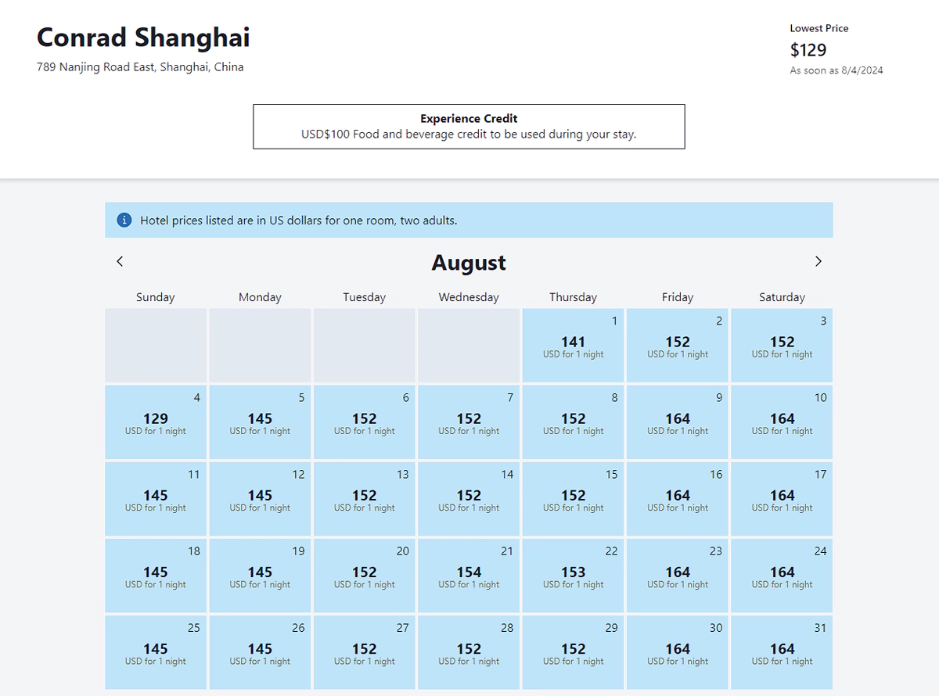Advance to next month with right arrow
Viewport: 939px width, 696px height.
point(818,262)
